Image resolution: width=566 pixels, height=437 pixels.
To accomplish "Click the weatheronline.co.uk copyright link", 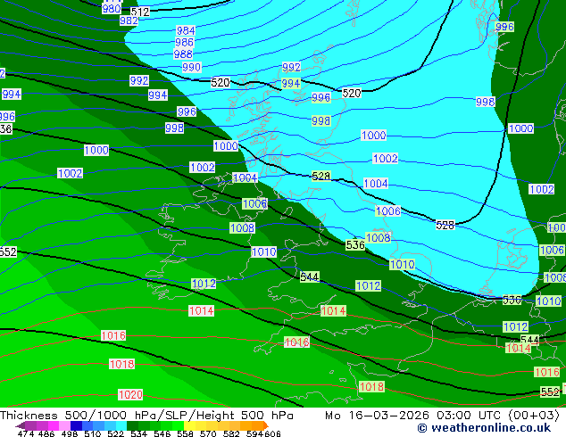I will tap(484, 428).
